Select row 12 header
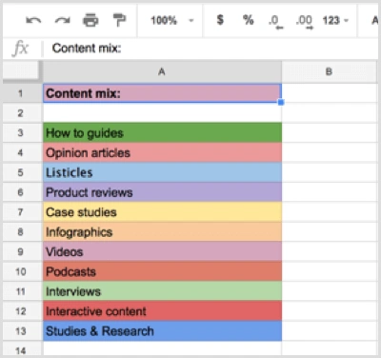Image resolution: width=381 pixels, height=358 pixels. [22, 311]
